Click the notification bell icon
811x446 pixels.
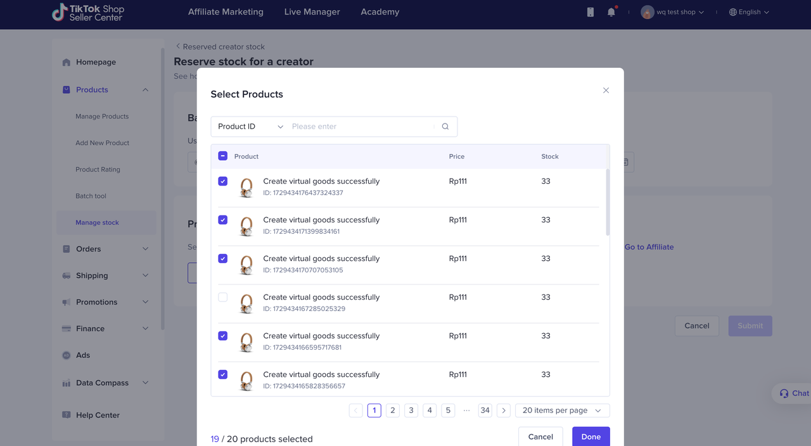(x=611, y=12)
